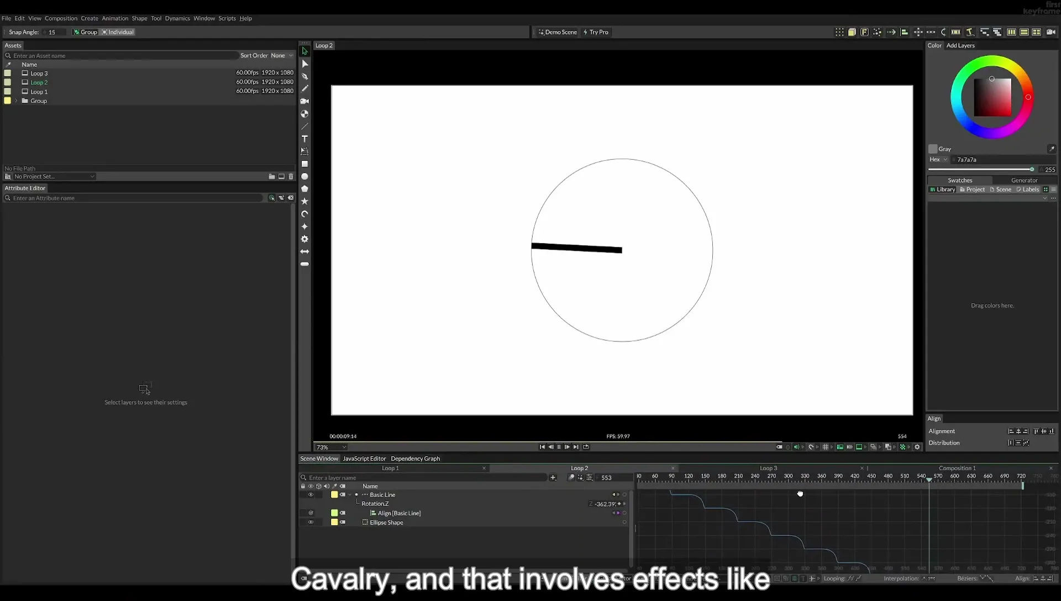Collapse the Basic Line layer chevron
This screenshot has width=1061, height=601.
click(x=350, y=495)
